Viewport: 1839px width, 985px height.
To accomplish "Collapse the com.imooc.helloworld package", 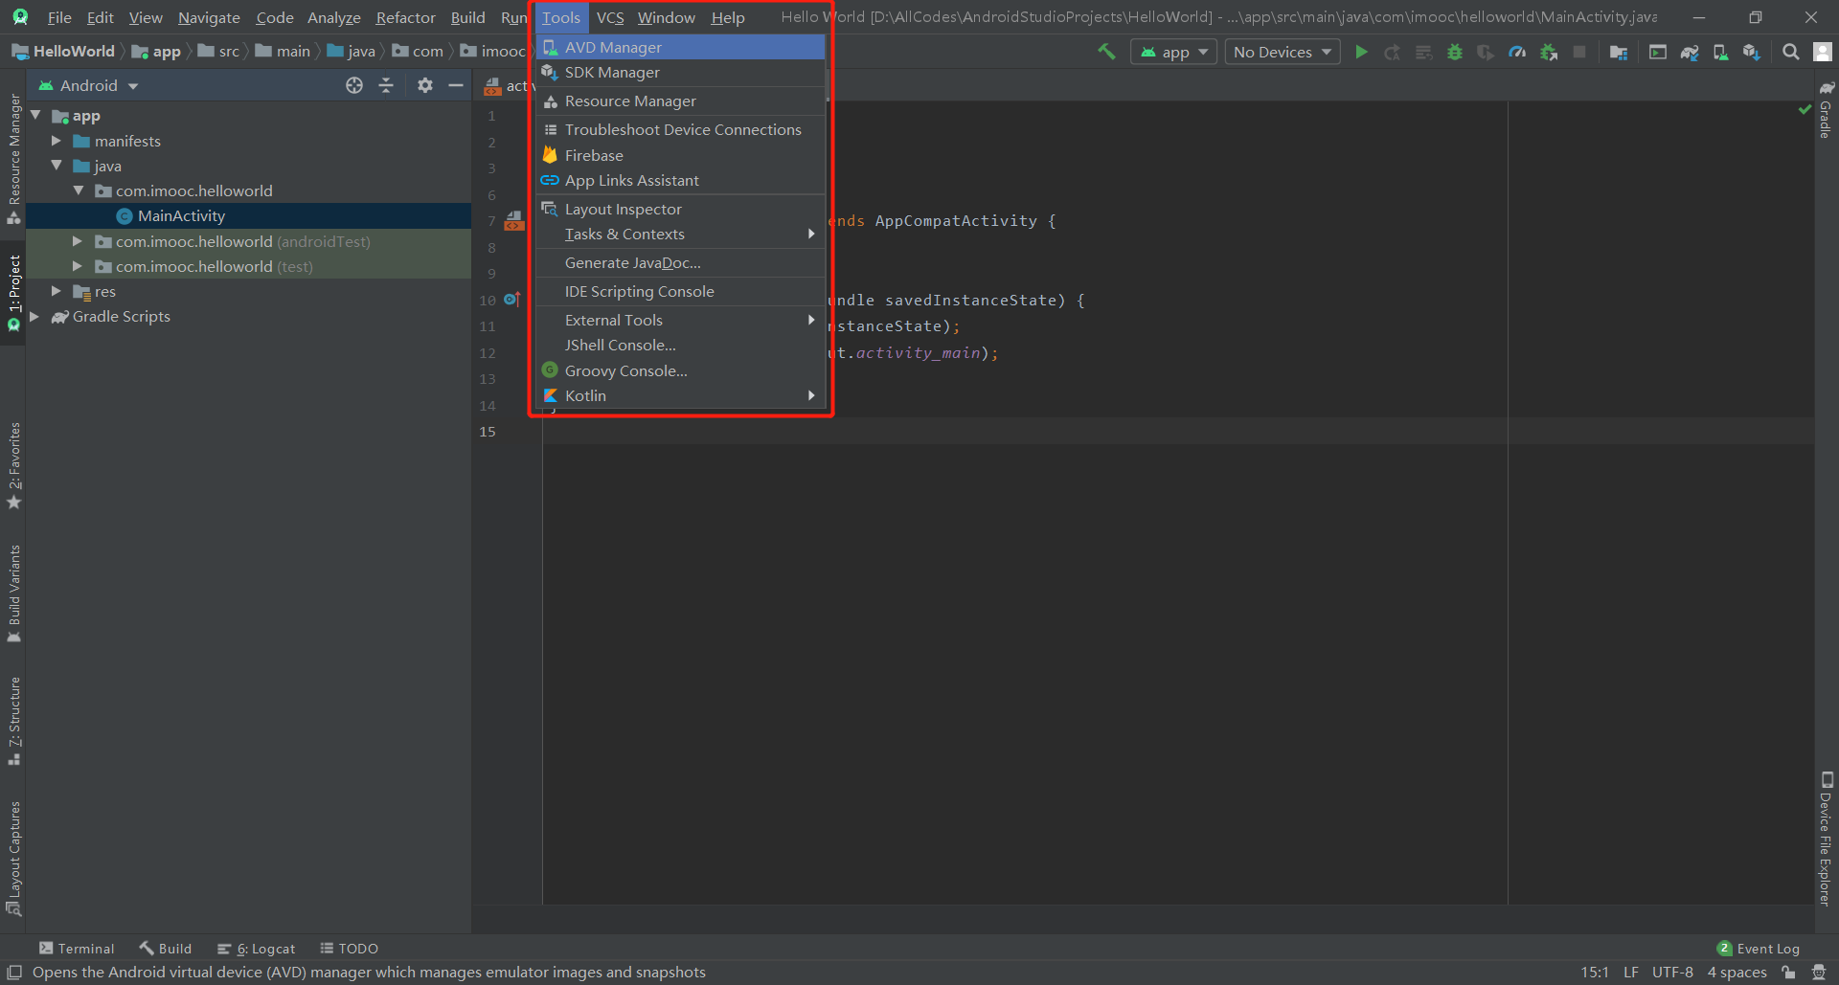I will pyautogui.click(x=79, y=190).
